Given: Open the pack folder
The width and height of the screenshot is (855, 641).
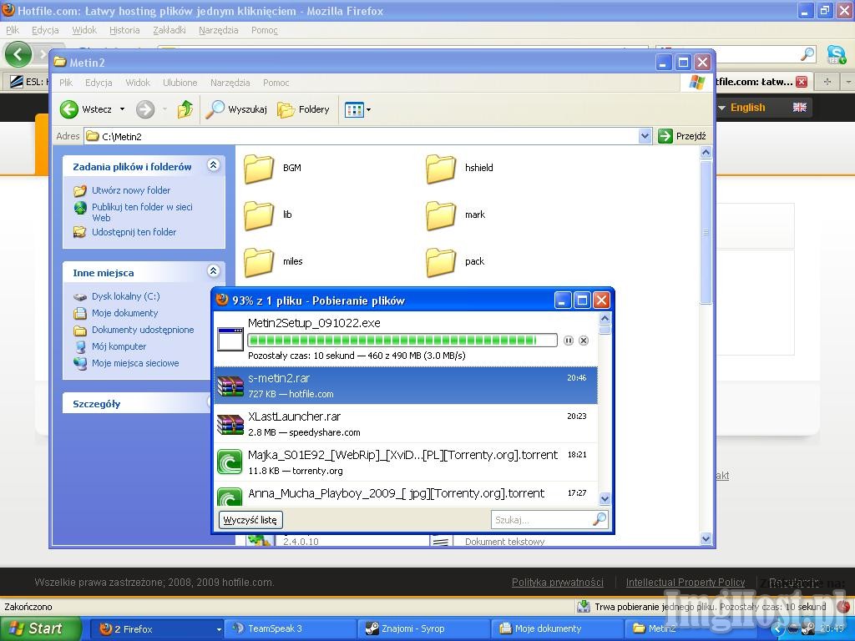Looking at the screenshot, I should pyautogui.click(x=455, y=261).
